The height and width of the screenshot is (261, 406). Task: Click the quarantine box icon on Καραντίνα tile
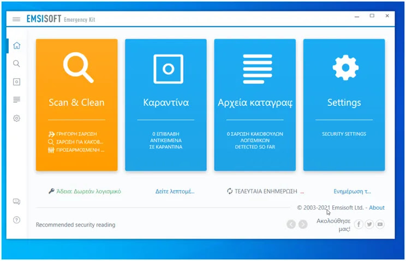point(168,69)
